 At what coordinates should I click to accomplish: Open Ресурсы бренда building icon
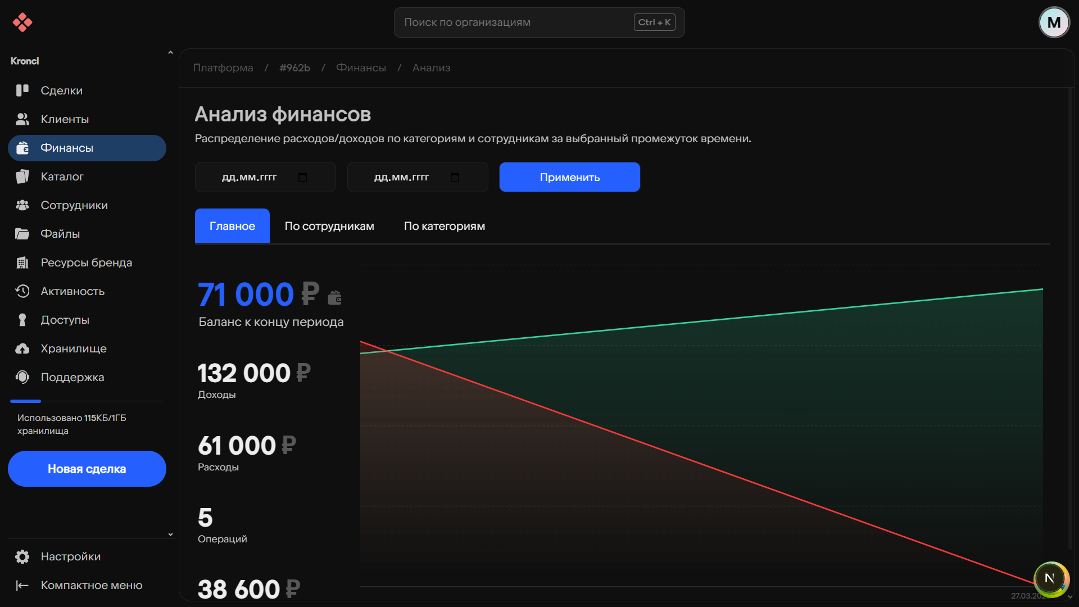[22, 262]
